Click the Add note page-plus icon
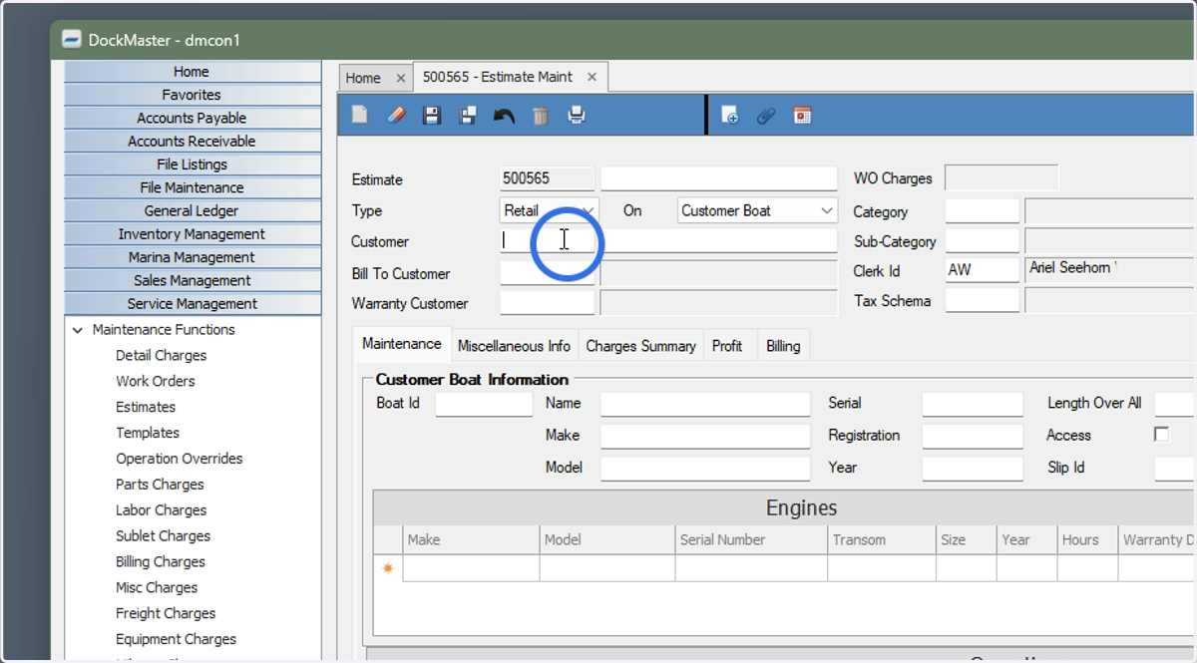1197x663 pixels. (x=729, y=116)
